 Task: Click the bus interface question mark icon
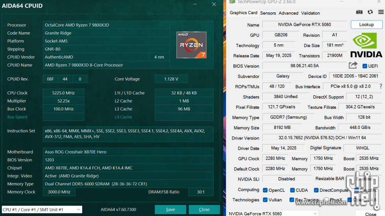[x=381, y=86]
